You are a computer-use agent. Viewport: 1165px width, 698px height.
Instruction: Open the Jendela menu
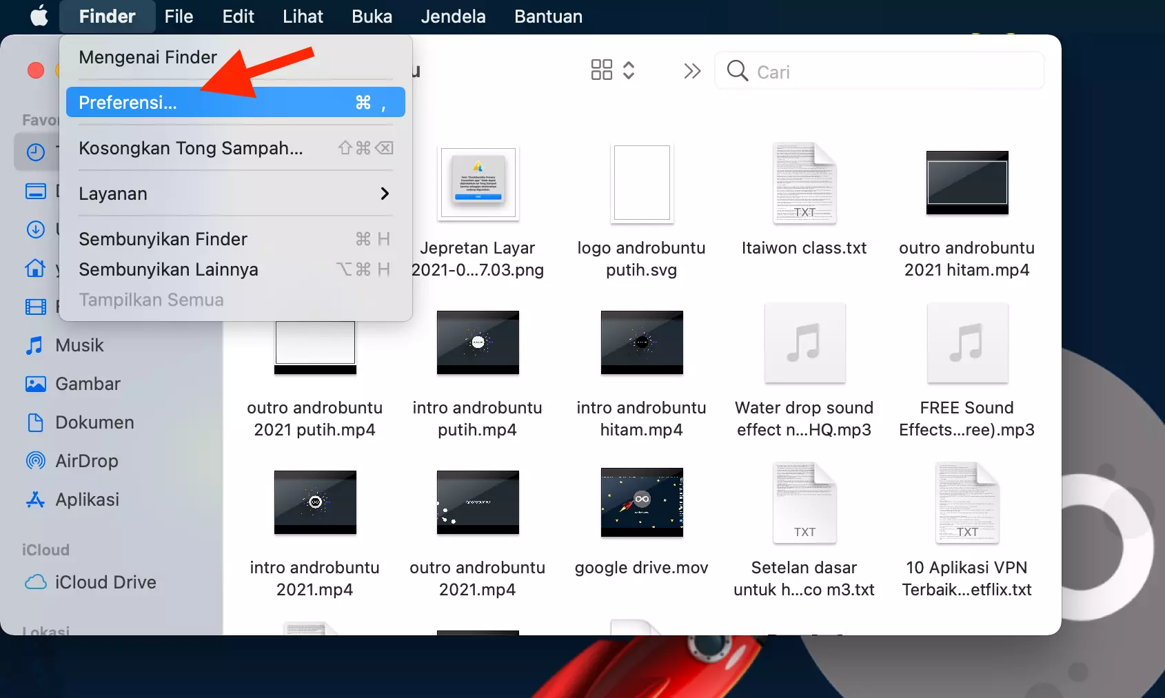pyautogui.click(x=453, y=16)
